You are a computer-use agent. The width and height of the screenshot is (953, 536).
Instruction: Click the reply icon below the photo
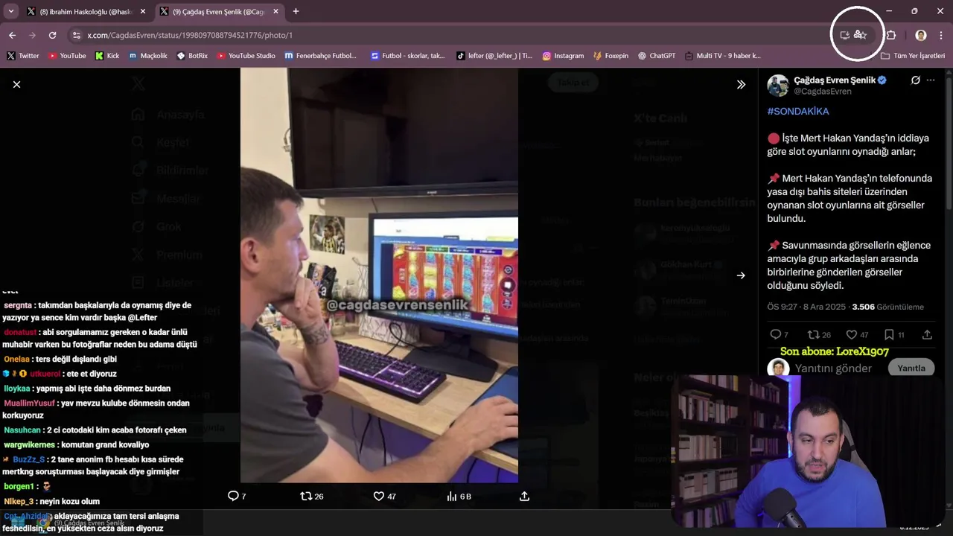pyautogui.click(x=233, y=496)
